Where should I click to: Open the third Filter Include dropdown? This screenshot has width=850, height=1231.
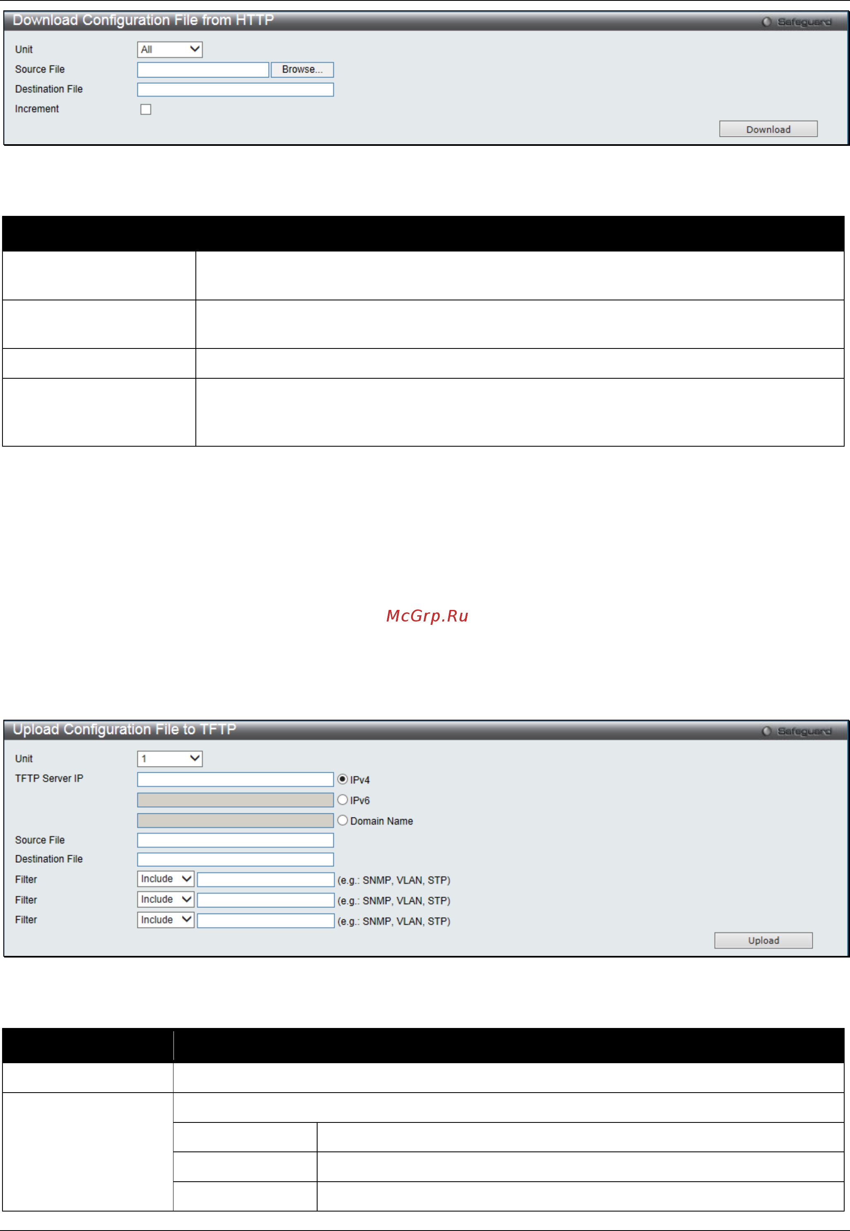point(166,920)
